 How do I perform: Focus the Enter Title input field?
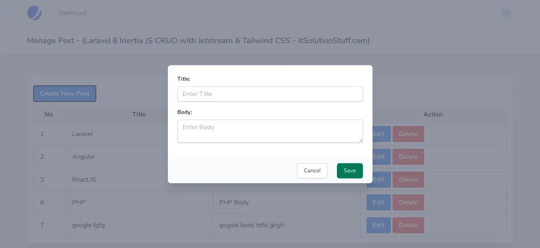click(270, 94)
